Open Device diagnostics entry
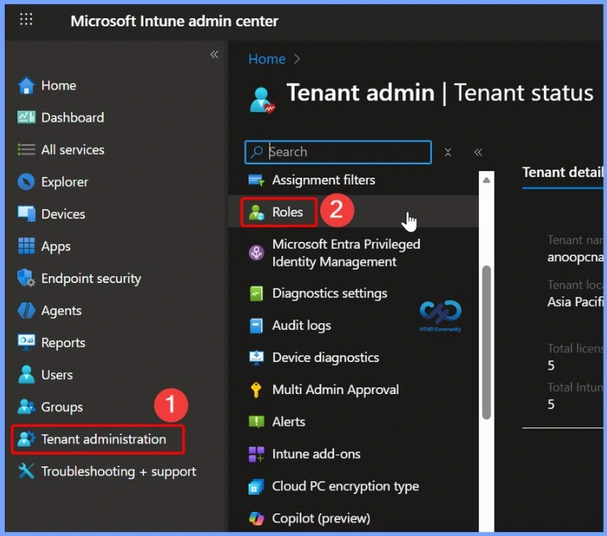Viewport: 607px width, 536px height. point(325,358)
